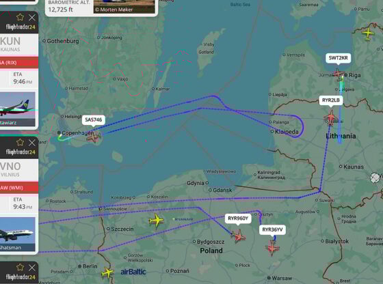The height and width of the screenshot is (284, 383).
Task: Open the Morten Møker aircraft photo
Action: [x=124, y=7]
